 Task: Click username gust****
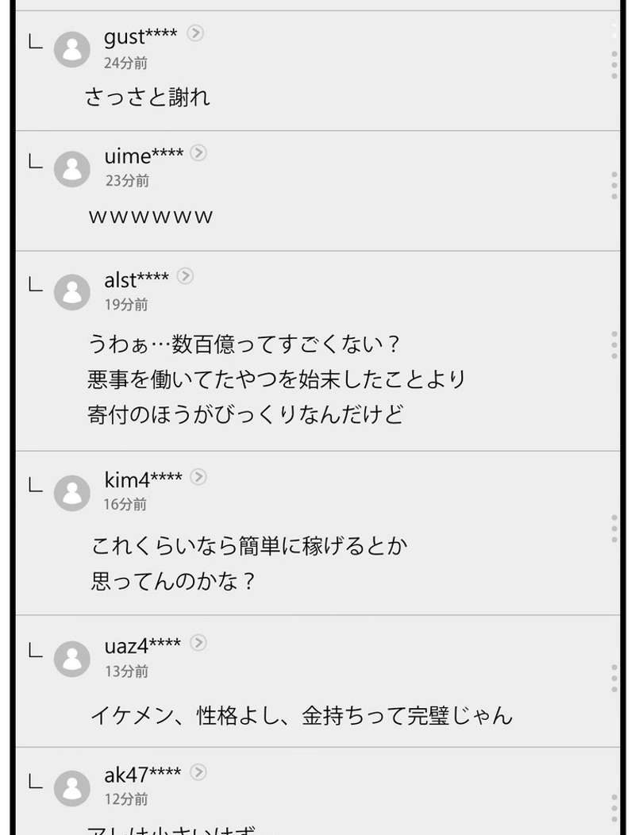(140, 37)
